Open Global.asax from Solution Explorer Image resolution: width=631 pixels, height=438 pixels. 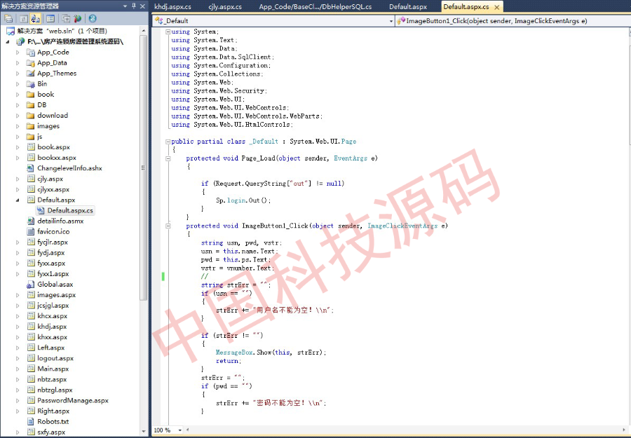[x=53, y=285]
